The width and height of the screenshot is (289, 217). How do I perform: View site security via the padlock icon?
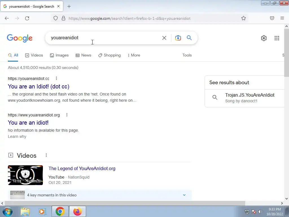coord(64,18)
